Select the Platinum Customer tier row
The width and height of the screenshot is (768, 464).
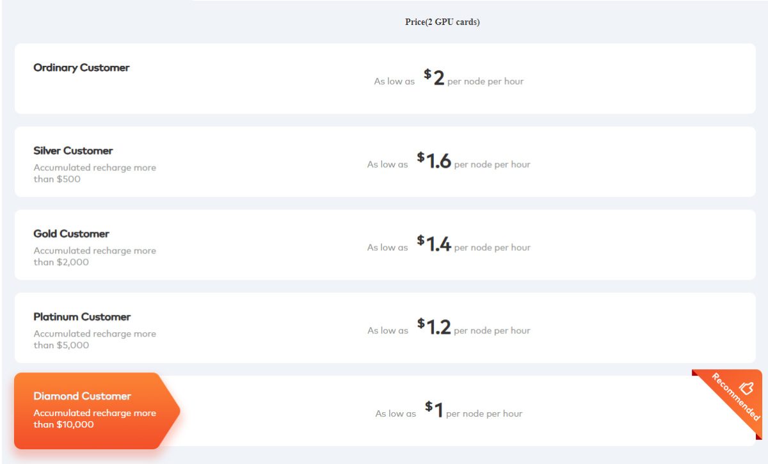[384, 328]
